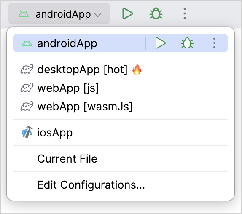
Task: Open the androidApp run configuration dropdown
Action: [x=59, y=14]
